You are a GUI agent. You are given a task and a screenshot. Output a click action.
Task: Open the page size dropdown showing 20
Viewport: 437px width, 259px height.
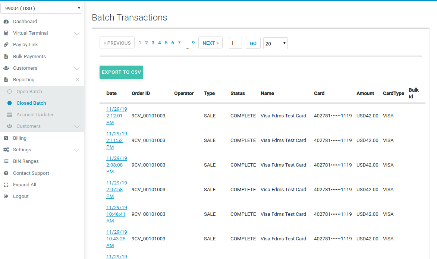point(275,43)
